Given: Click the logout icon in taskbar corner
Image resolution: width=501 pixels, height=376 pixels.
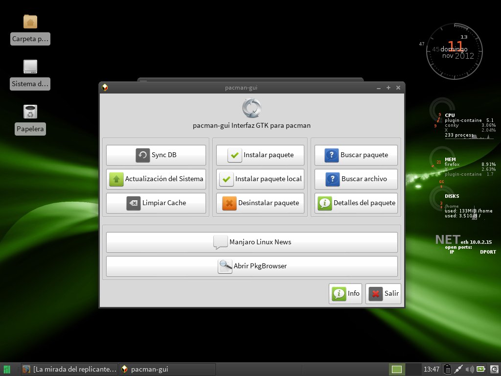Looking at the screenshot, I should pyautogui.click(x=494, y=369).
